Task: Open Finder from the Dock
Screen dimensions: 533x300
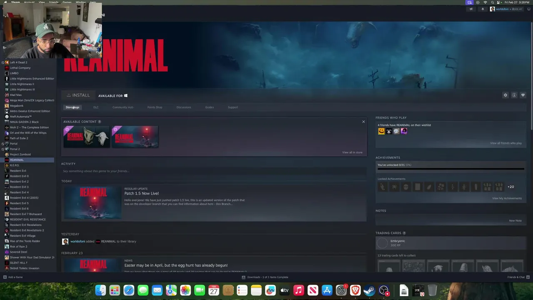Action: click(x=100, y=290)
